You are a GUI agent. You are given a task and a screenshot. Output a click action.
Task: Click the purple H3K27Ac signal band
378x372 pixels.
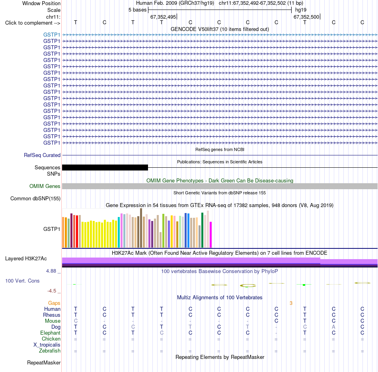[x=220, y=262]
